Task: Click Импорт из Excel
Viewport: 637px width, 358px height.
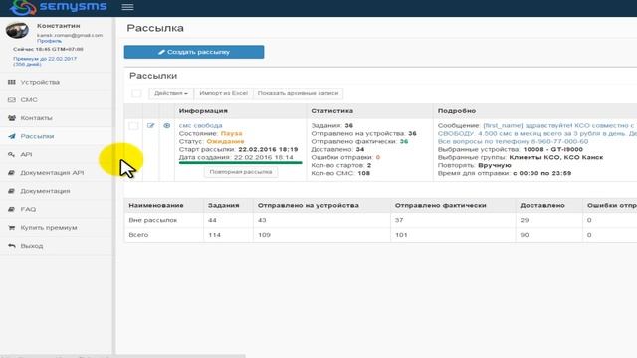Action: pyautogui.click(x=223, y=93)
